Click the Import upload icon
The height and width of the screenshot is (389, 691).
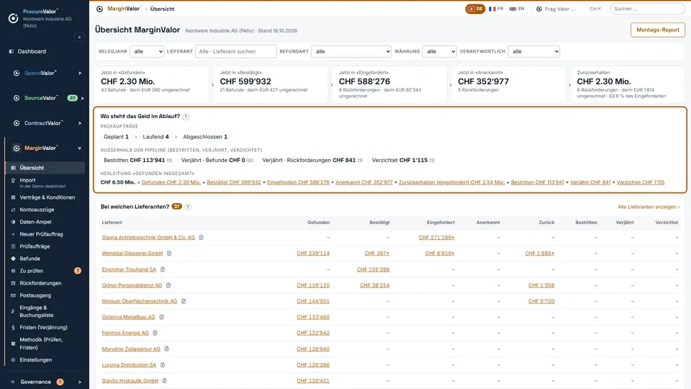[x=13, y=180]
